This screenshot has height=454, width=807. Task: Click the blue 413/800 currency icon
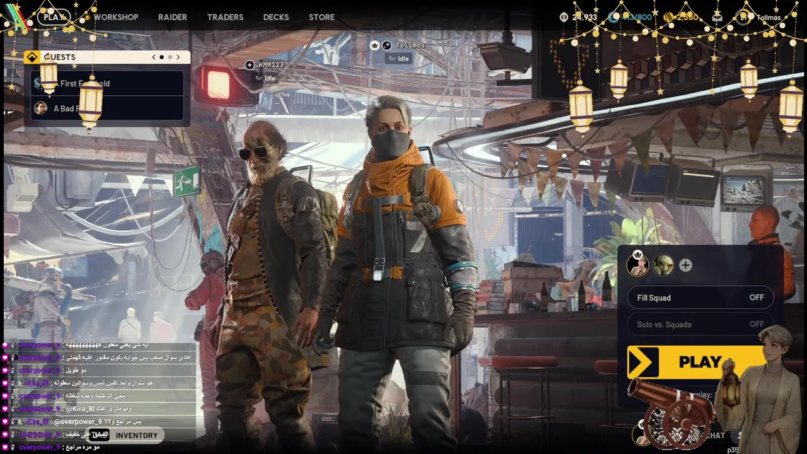coord(613,17)
